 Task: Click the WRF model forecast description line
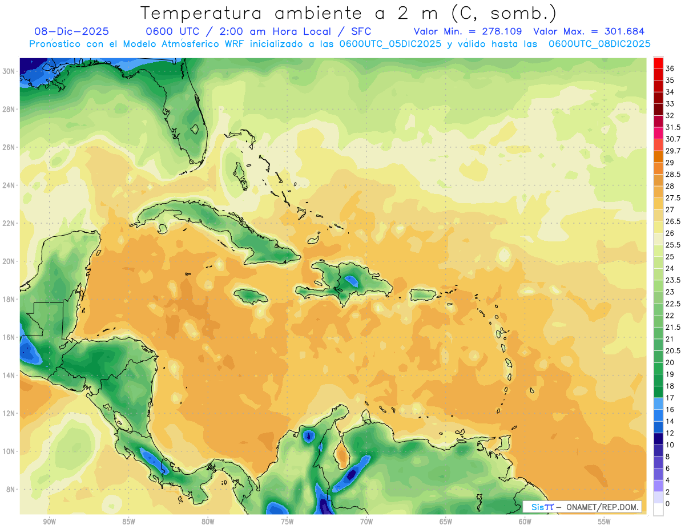(340, 44)
